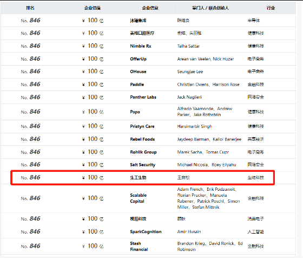Screen dimensions: 303x258
Task: Click founder 王启松 in highlighted row
Action: [183, 177]
